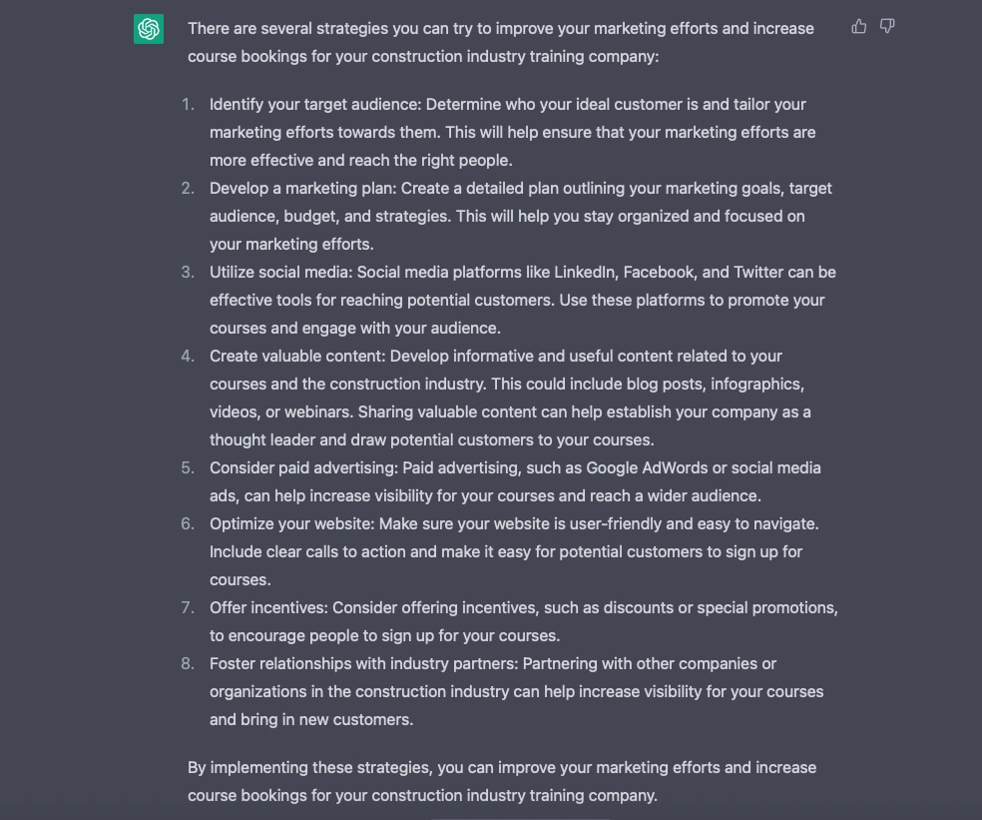This screenshot has height=820, width=982.
Task: Click the intro paragraph starting "There are several strategies"
Action: pyautogui.click(x=499, y=42)
